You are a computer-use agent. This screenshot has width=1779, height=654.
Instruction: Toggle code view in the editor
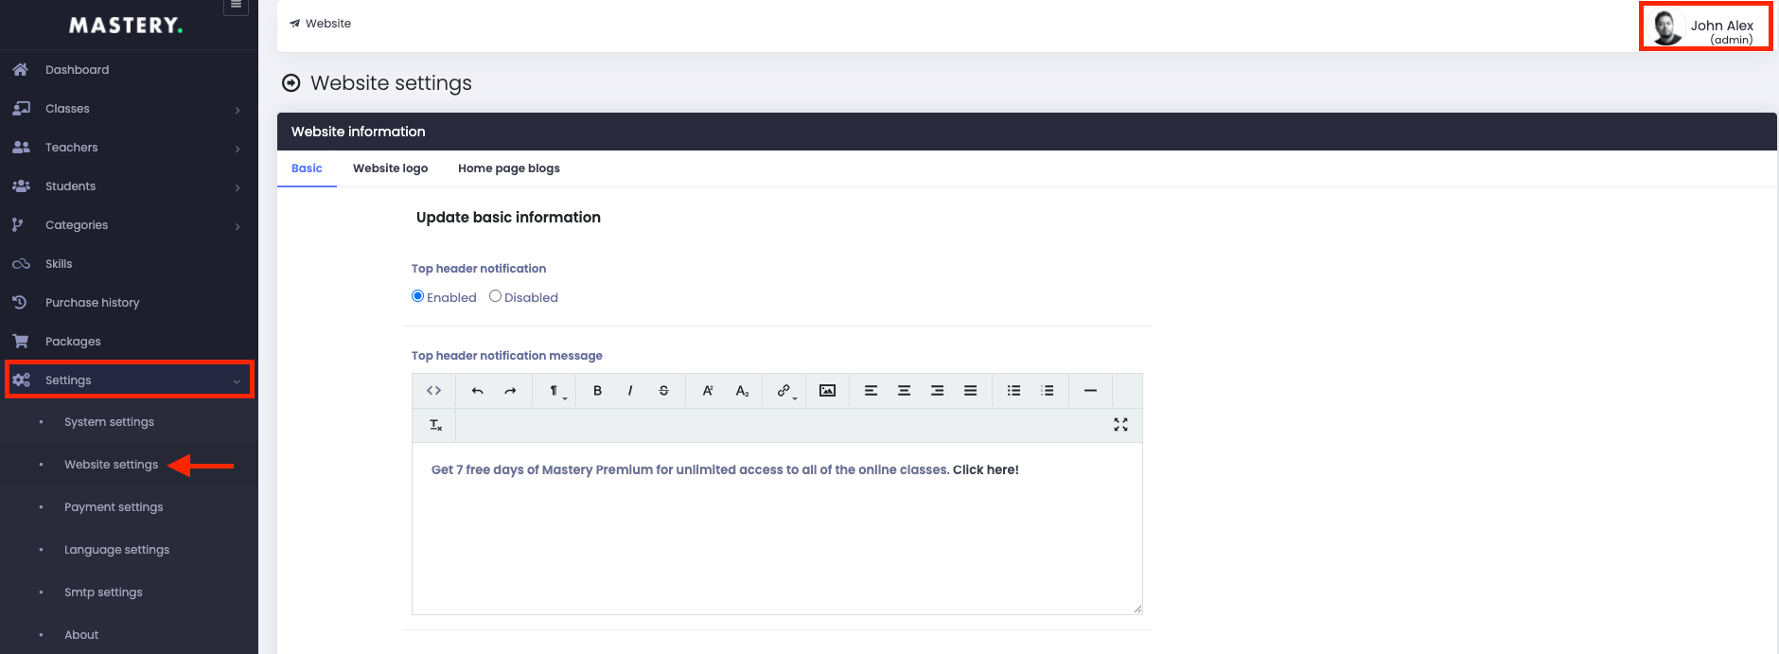click(x=433, y=391)
